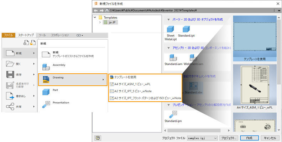The height and width of the screenshot is (142, 282).
Task: Create file from template list via 新規
Action: pos(73,54)
